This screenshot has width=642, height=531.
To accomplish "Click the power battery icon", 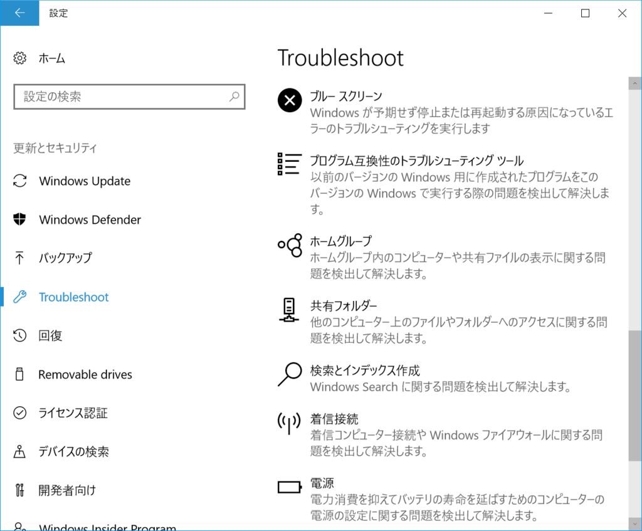I will tap(290, 487).
